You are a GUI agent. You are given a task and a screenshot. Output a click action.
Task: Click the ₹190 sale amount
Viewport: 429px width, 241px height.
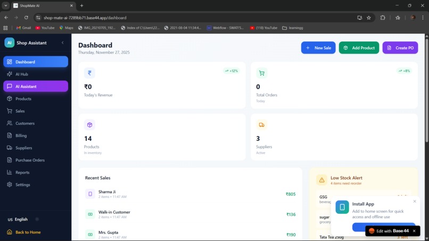291,235
